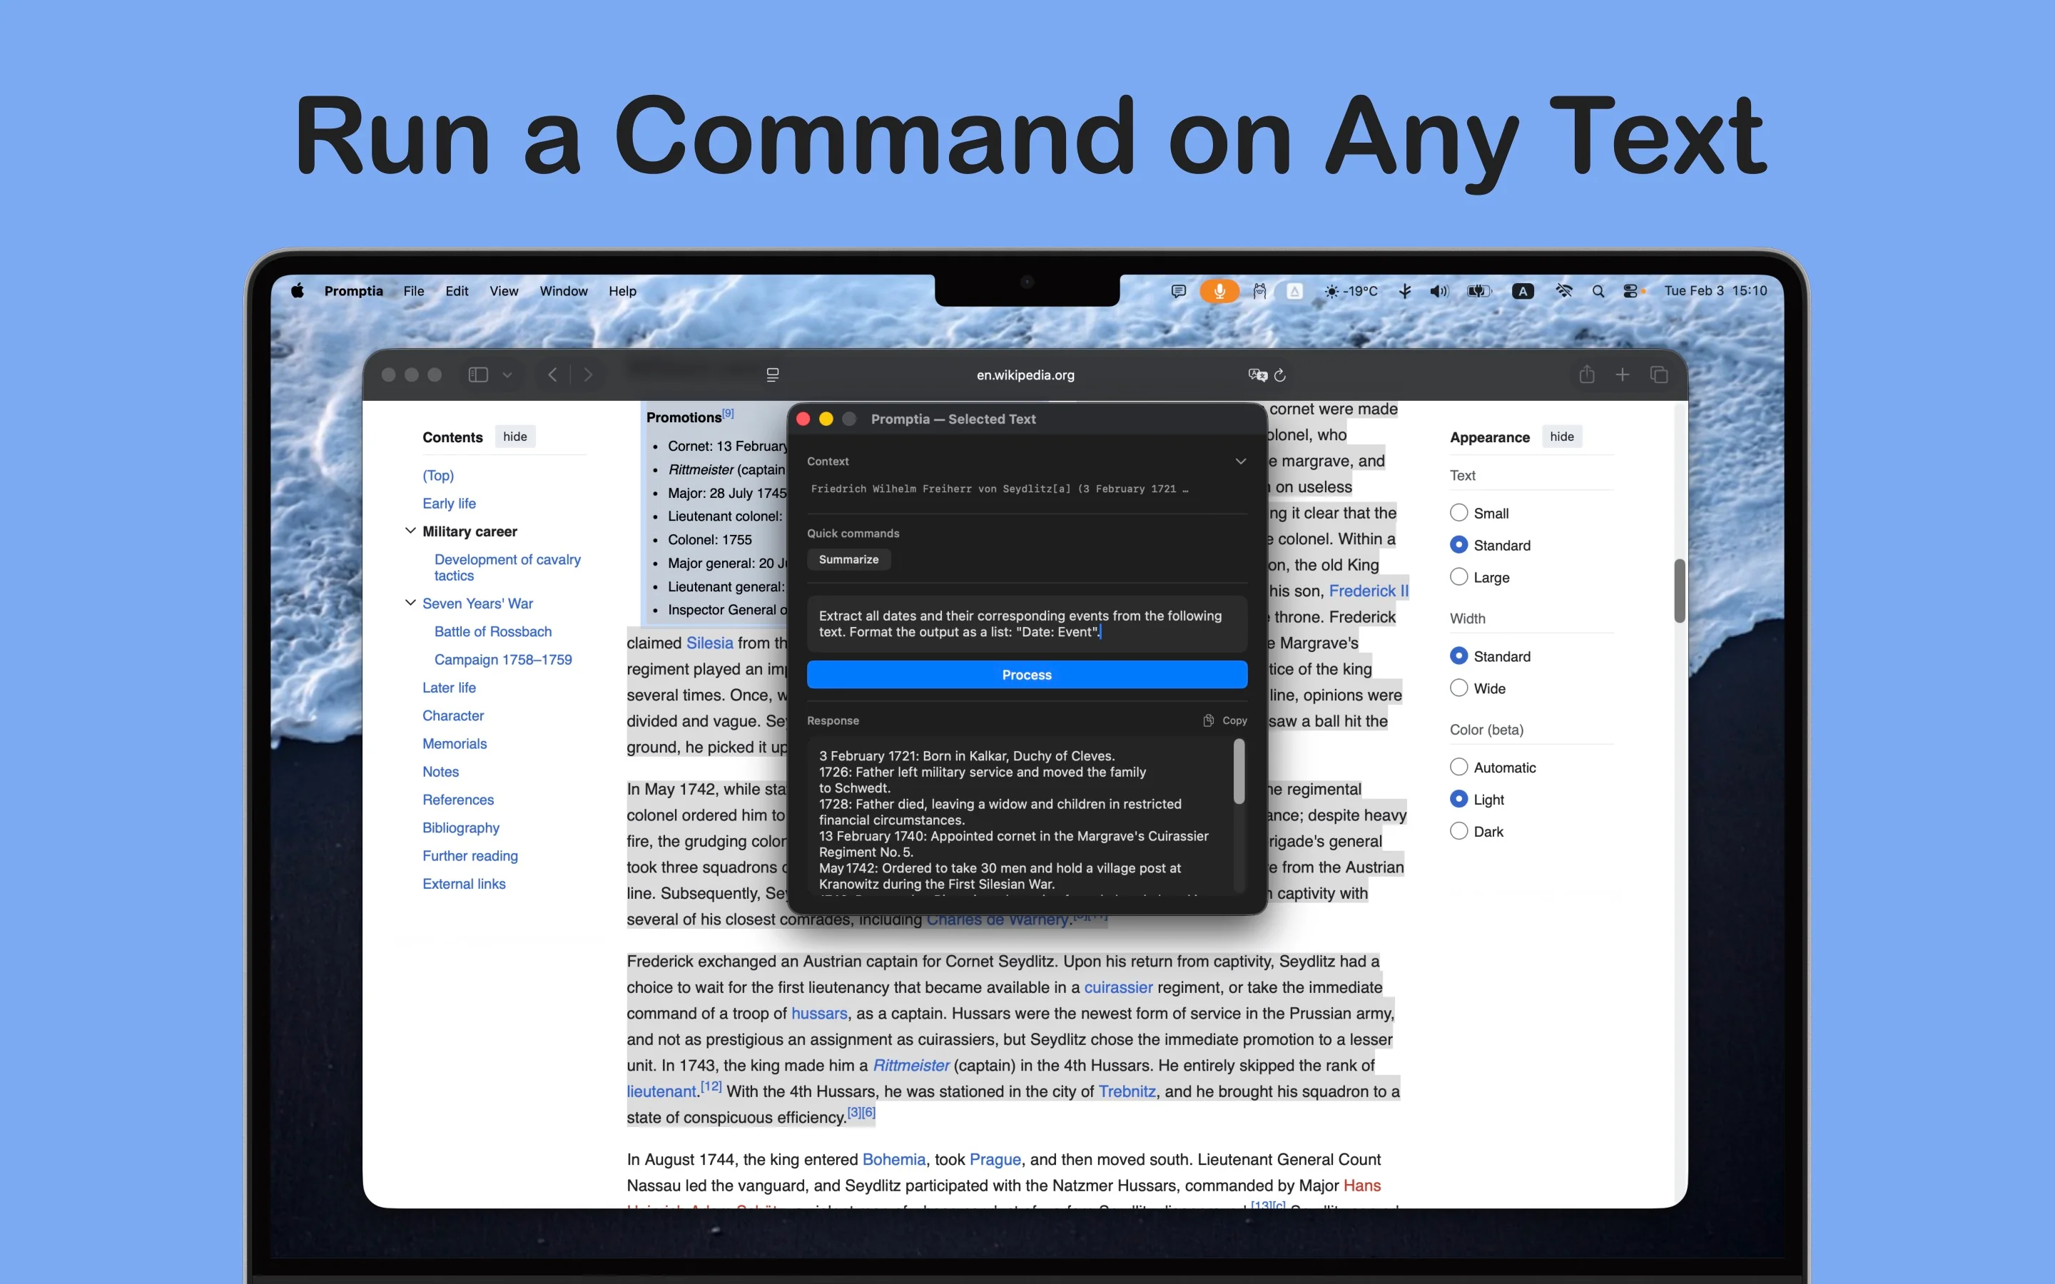The width and height of the screenshot is (2055, 1284).
Task: Click the Safari reload page icon
Action: [1281, 374]
